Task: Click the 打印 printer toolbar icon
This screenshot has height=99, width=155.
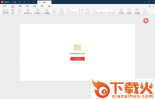Action: click(19, 11)
